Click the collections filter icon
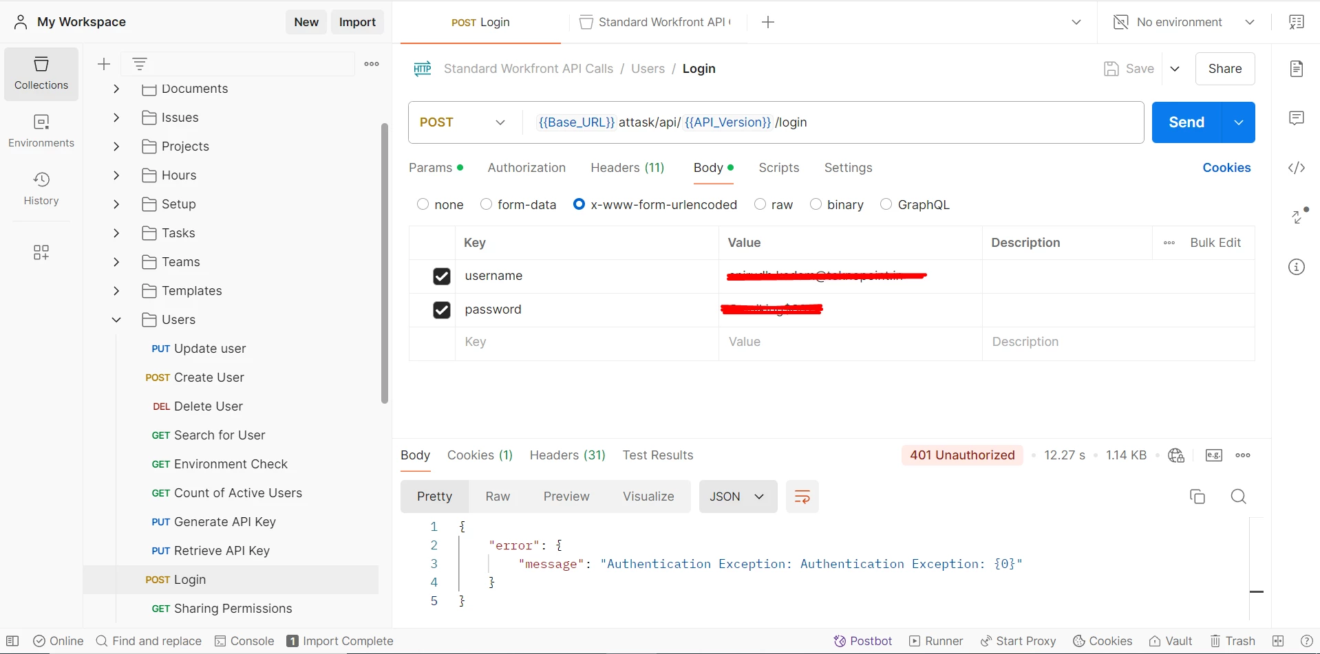This screenshot has width=1320, height=654. tap(140, 64)
